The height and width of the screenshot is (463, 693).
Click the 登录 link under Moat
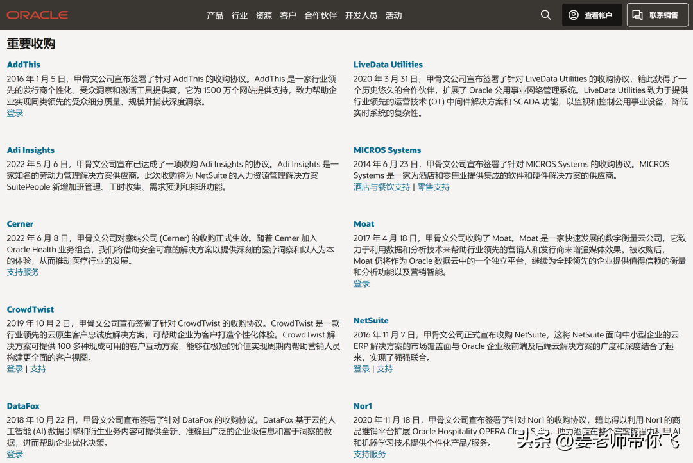362,283
